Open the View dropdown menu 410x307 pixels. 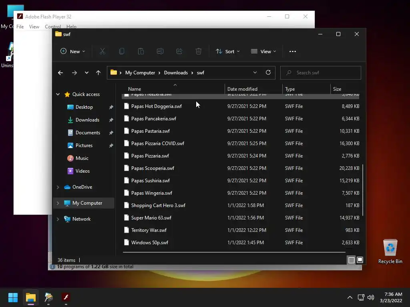pyautogui.click(x=263, y=51)
